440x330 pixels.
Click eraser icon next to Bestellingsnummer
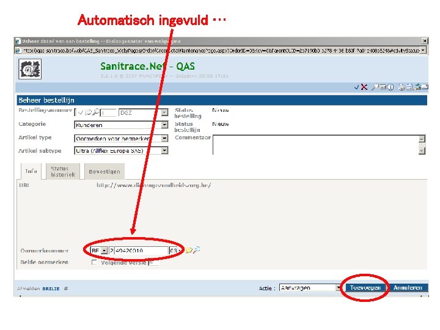pos(88,112)
